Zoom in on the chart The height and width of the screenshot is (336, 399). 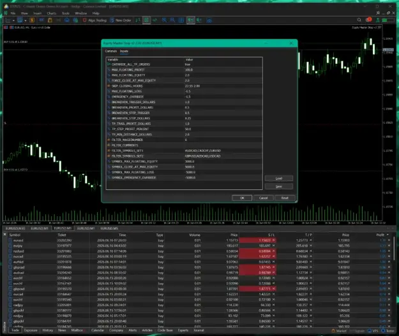164,20
